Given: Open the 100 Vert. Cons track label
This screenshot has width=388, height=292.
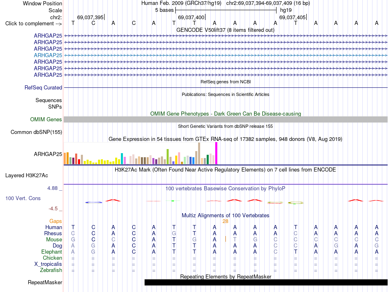Looking at the screenshot, I should click(23, 198).
